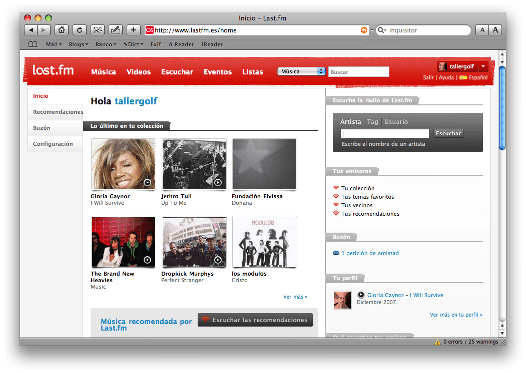This screenshot has height=373, width=526.
Task: Play Dropkick Murphys via play icon
Action: pos(218,260)
